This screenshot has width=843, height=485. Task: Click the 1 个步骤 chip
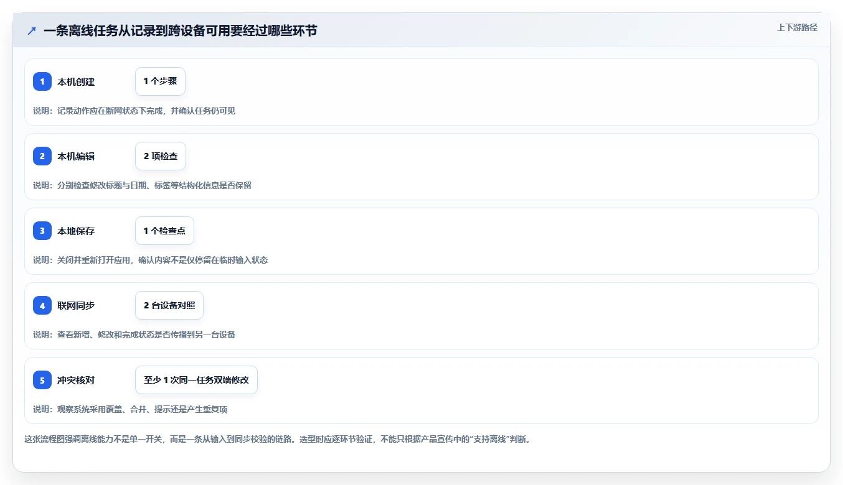(160, 81)
